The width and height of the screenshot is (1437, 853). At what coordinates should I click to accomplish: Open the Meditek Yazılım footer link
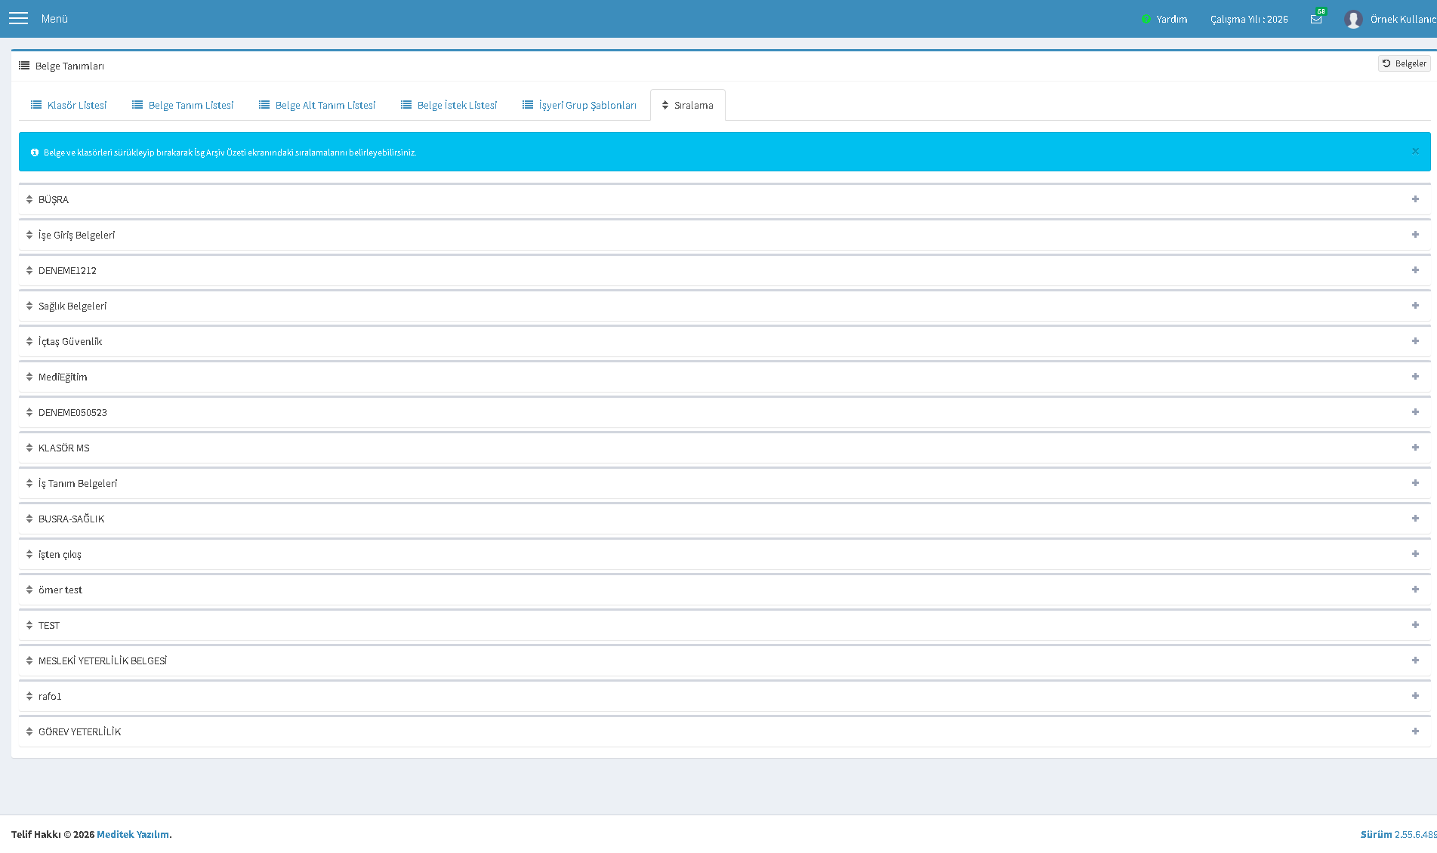(x=133, y=834)
